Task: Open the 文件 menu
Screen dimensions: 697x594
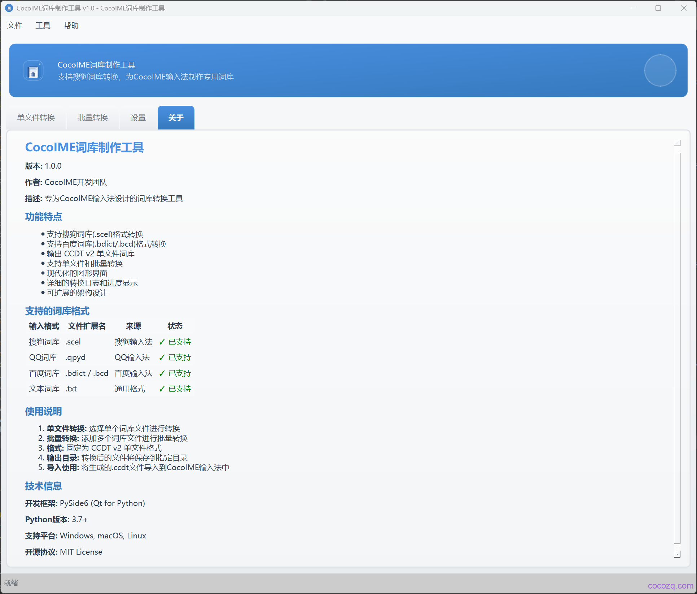Action: coord(15,25)
